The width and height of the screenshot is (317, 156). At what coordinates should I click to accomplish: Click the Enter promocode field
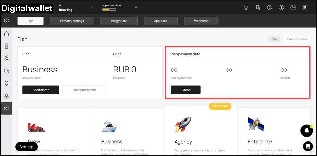(84, 90)
